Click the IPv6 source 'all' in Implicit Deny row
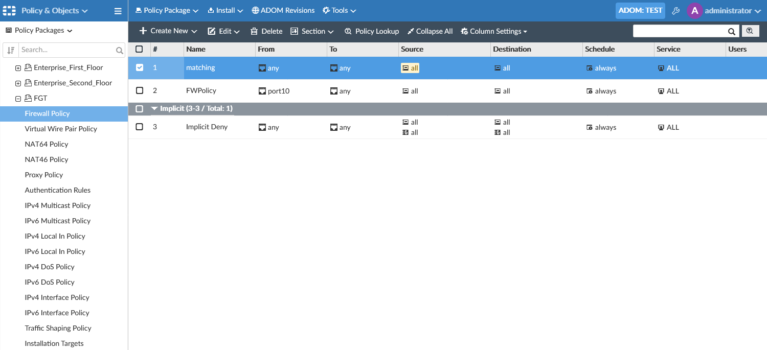 410,132
